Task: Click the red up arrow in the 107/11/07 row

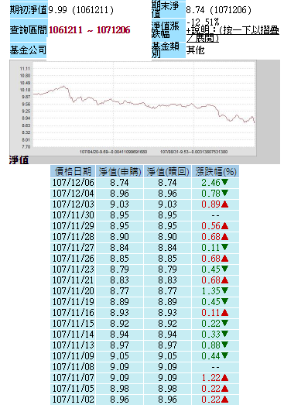Action: click(225, 378)
